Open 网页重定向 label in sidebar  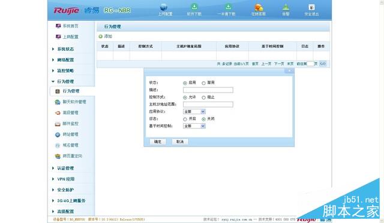(x=73, y=156)
